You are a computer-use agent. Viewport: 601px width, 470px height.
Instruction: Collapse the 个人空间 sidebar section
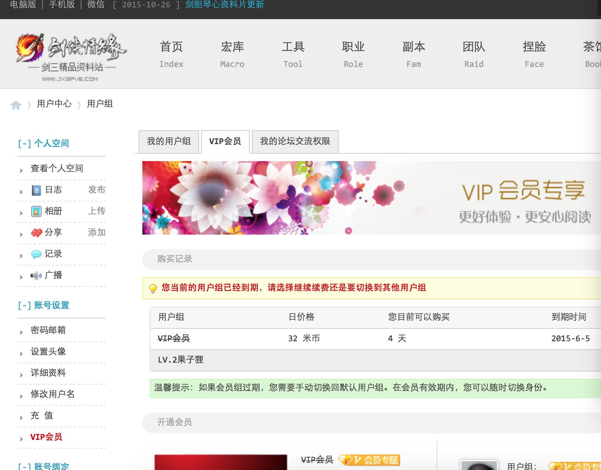pos(24,143)
